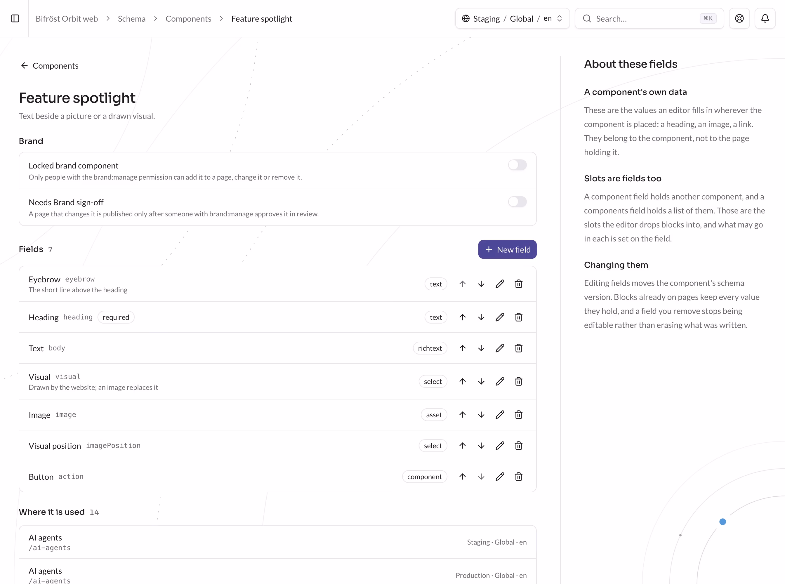
Task: Move Visual field down
Action: coord(481,381)
